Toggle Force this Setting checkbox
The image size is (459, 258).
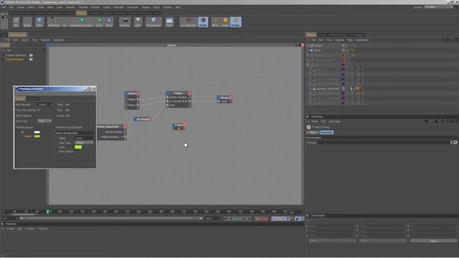tap(38, 110)
